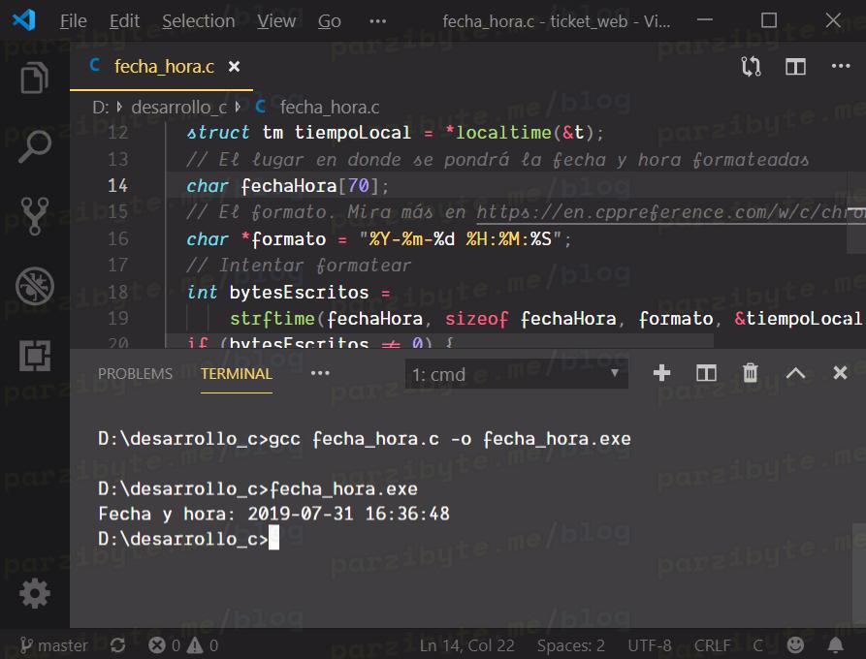The image size is (866, 659).
Task: Click the master branch indicator
Action: (53, 645)
